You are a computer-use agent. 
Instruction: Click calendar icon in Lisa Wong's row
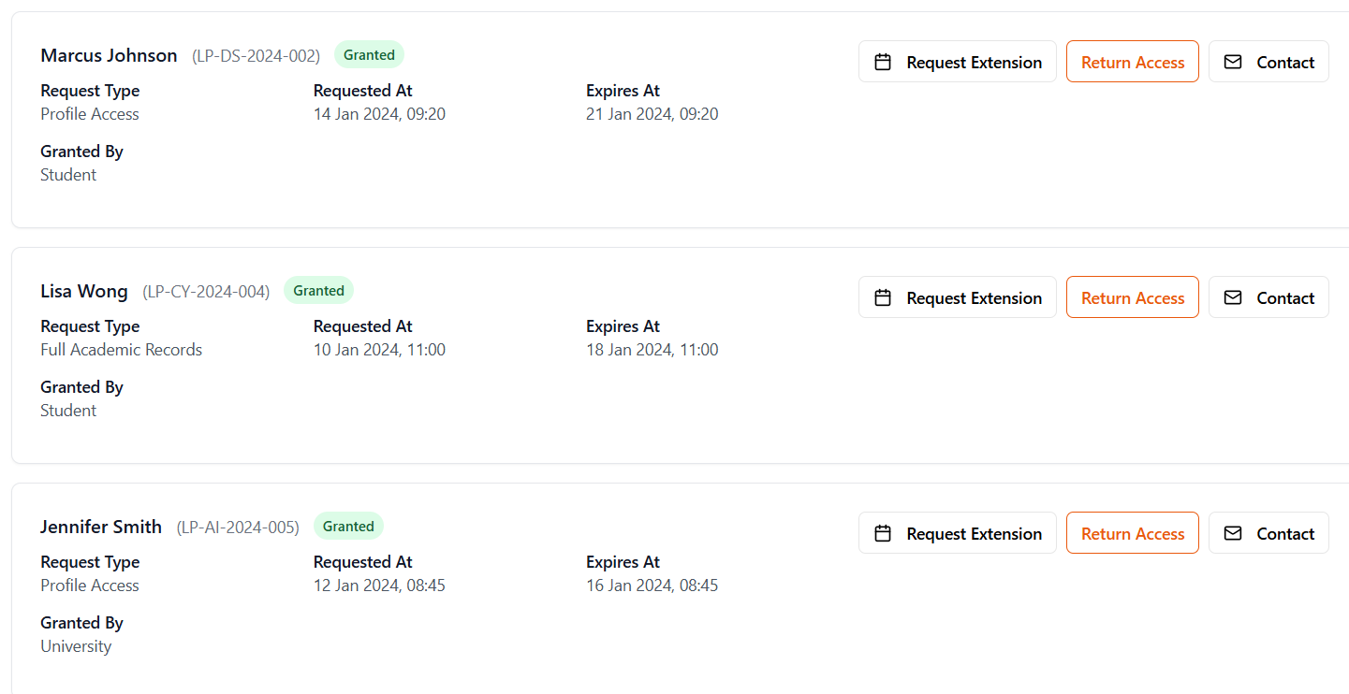click(x=882, y=297)
